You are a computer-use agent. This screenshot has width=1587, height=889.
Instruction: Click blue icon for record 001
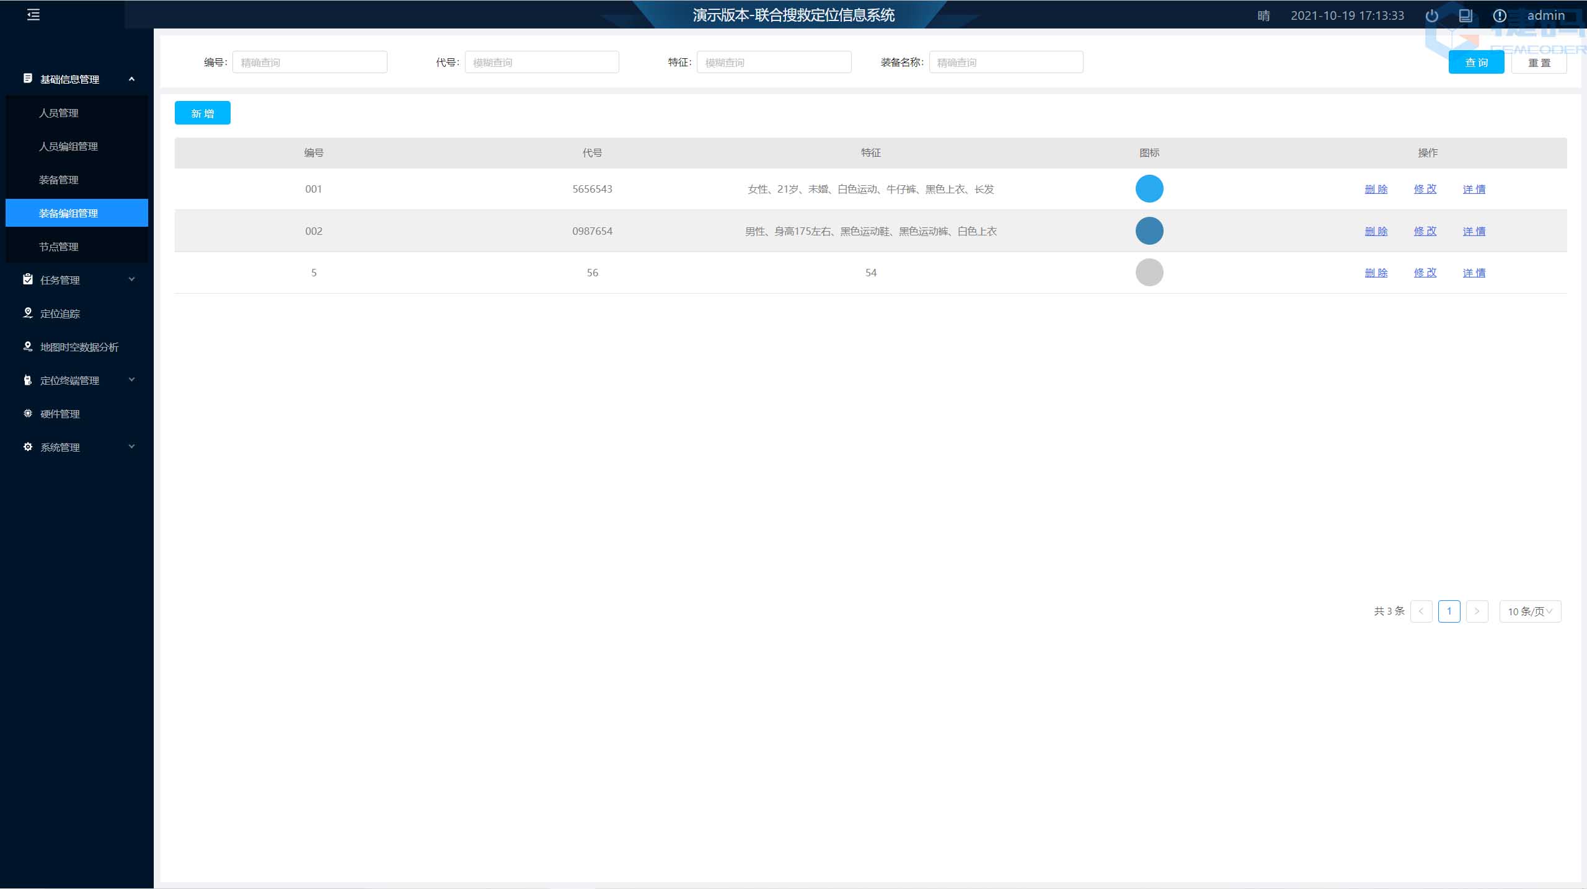pos(1149,188)
